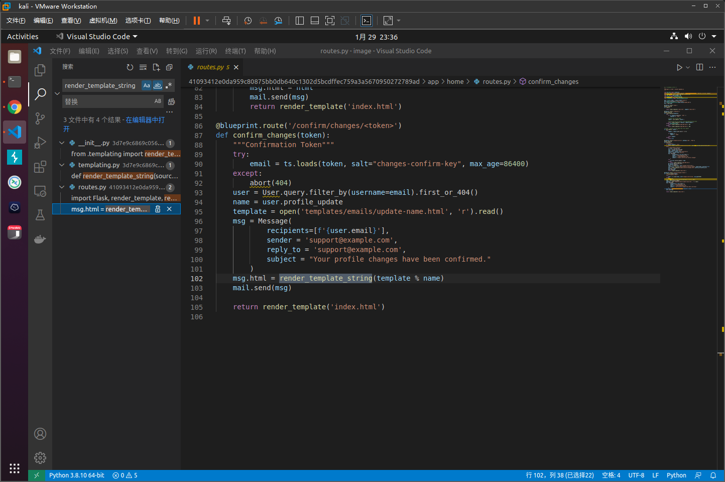Open the Source Control view
The height and width of the screenshot is (482, 725).
tap(40, 118)
